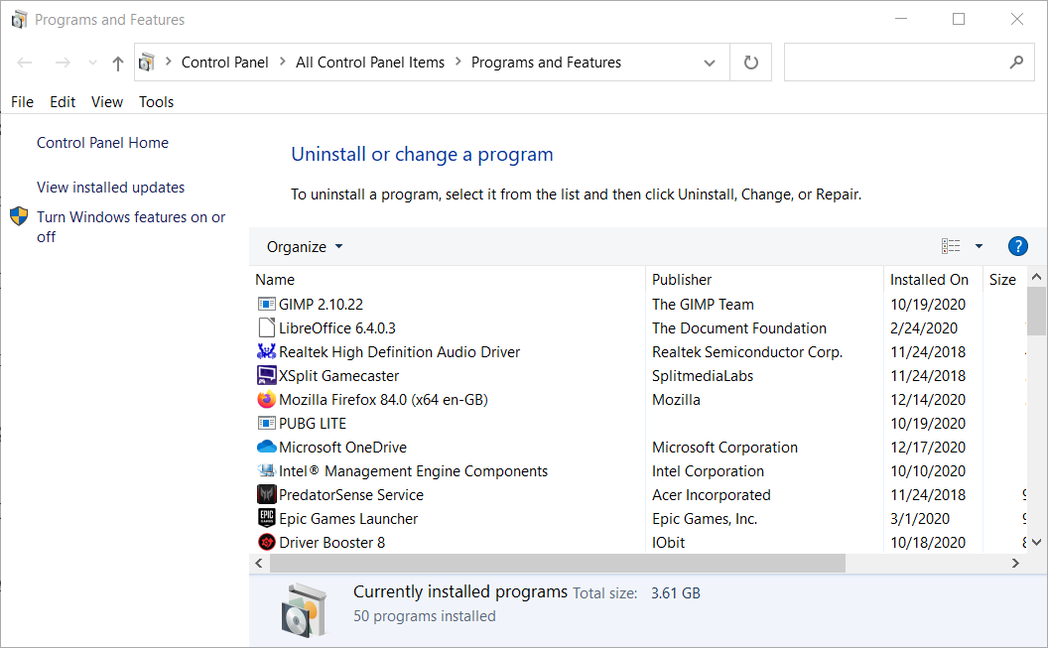
Task: Click the LibreOffice 6.4.0.3 document icon
Action: (x=267, y=328)
